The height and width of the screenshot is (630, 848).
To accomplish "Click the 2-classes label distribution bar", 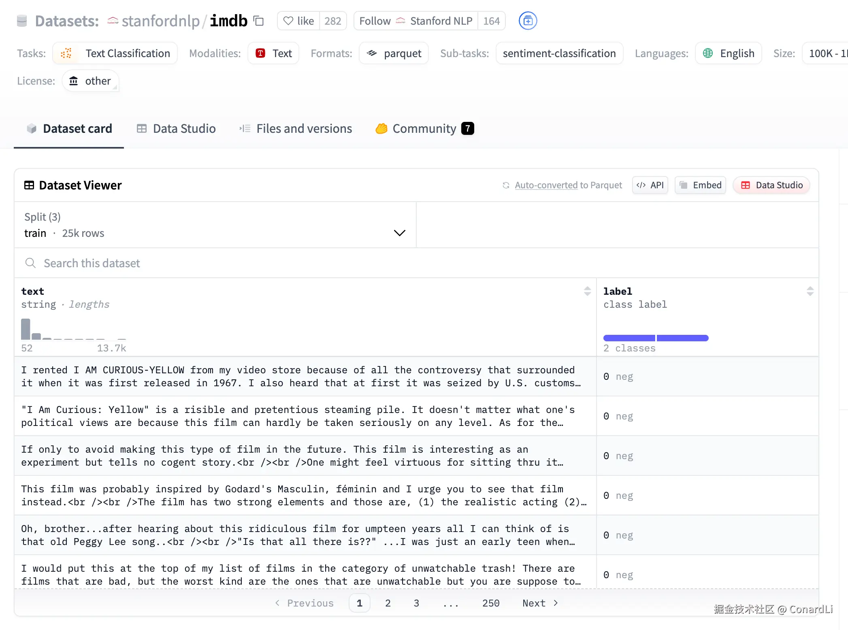I will (656, 338).
